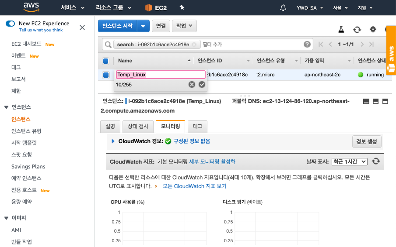This screenshot has width=396, height=247.
Task: Expand the CloudWatch 경보 section
Action: click(x=113, y=141)
